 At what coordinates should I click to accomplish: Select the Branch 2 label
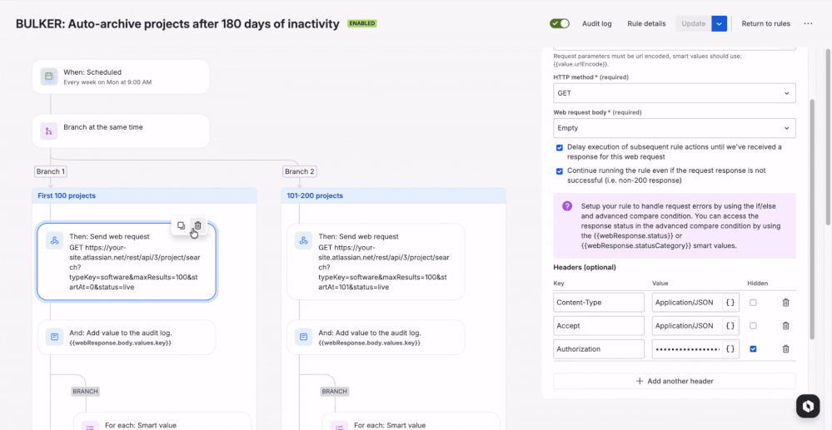pyautogui.click(x=300, y=171)
